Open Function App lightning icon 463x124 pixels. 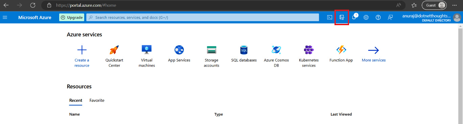[x=341, y=50]
